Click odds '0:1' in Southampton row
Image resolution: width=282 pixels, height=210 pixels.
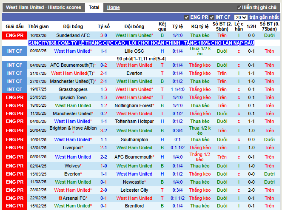177,139
